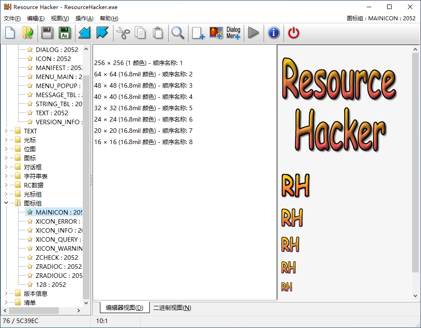This screenshot has height=328, width=421.
Task: Click the preview pane scroll down arrow
Action: click(415, 296)
